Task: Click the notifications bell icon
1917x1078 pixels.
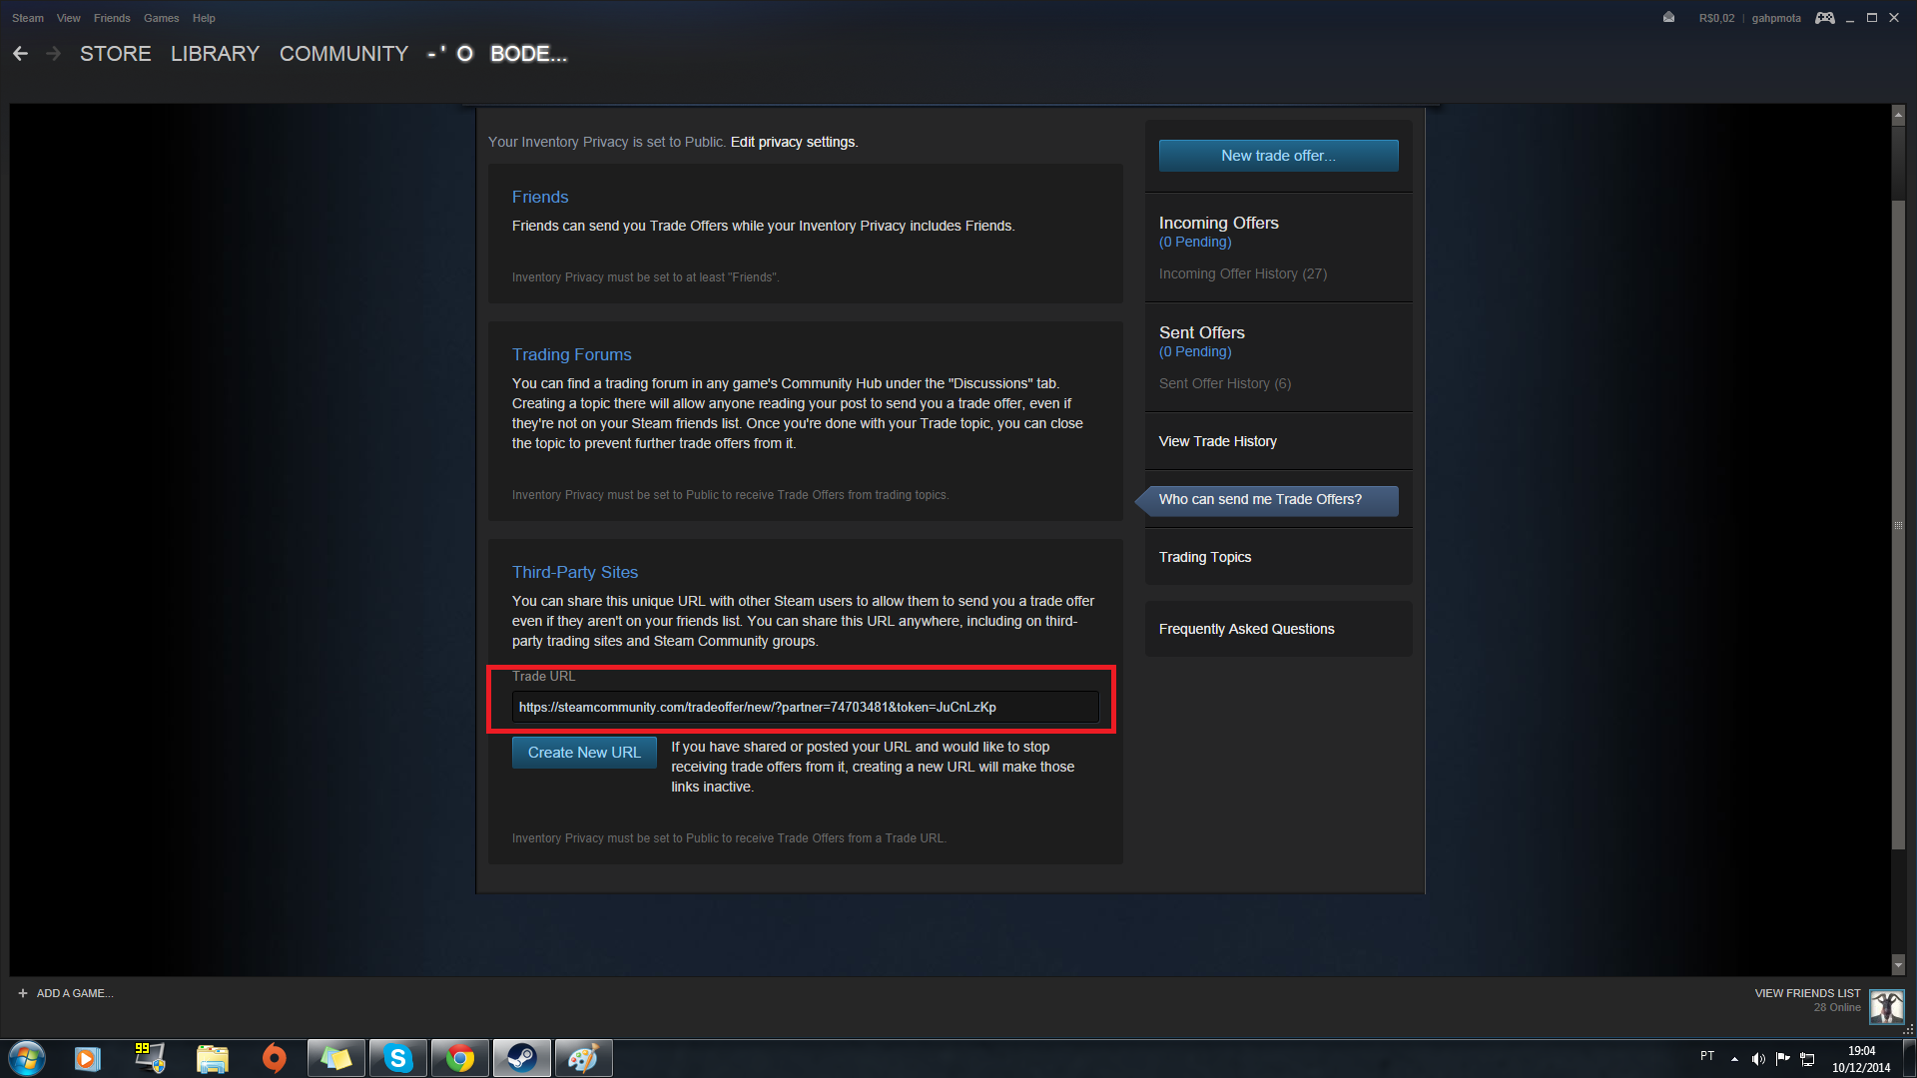Action: coord(1668,16)
